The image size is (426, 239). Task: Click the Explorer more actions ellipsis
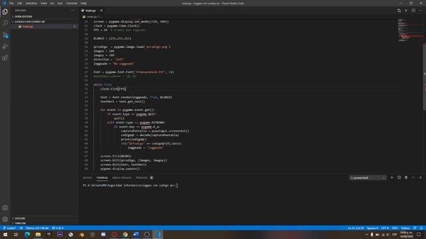pos(73,11)
